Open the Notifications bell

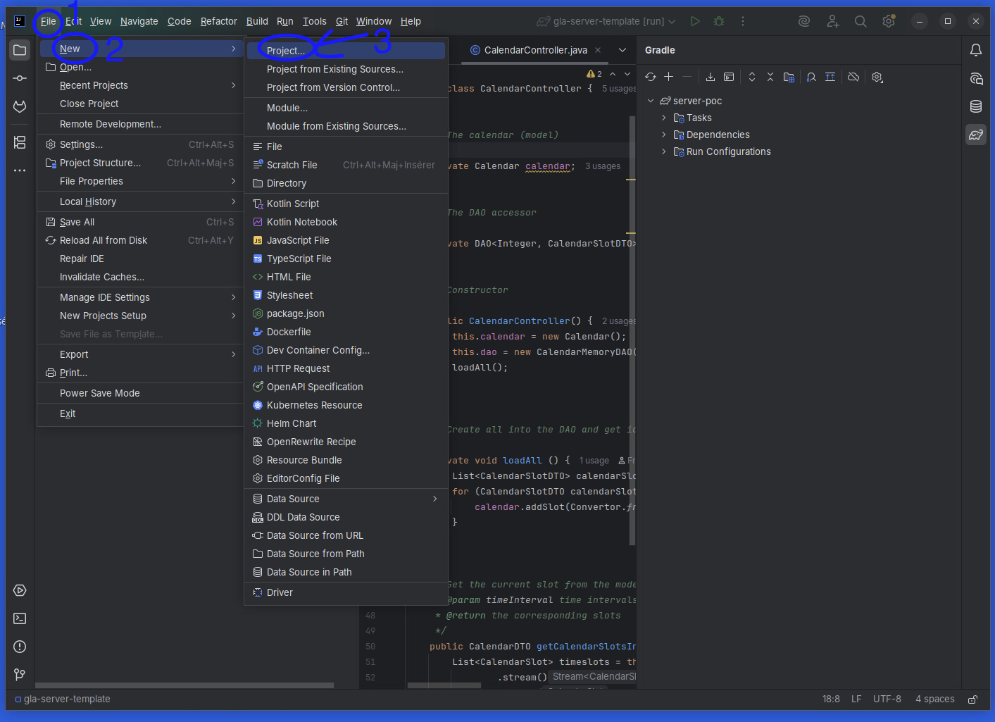(976, 50)
